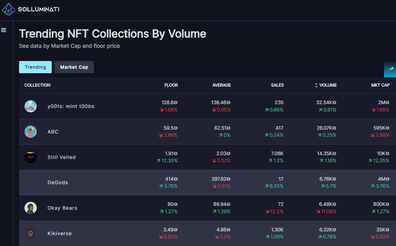Click Still Veiled sales 7.08K
The height and width of the screenshot is (246, 396).
277,154
